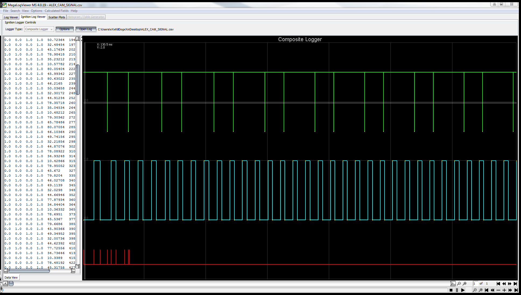521x295 pixels.
Task: Open the Options menu in menu bar
Action: tap(36, 11)
